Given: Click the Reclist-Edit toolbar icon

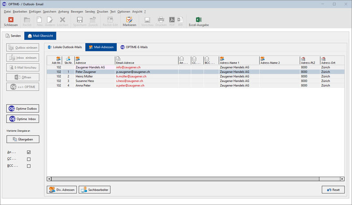Looking at the screenshot, I should (x=110, y=20).
